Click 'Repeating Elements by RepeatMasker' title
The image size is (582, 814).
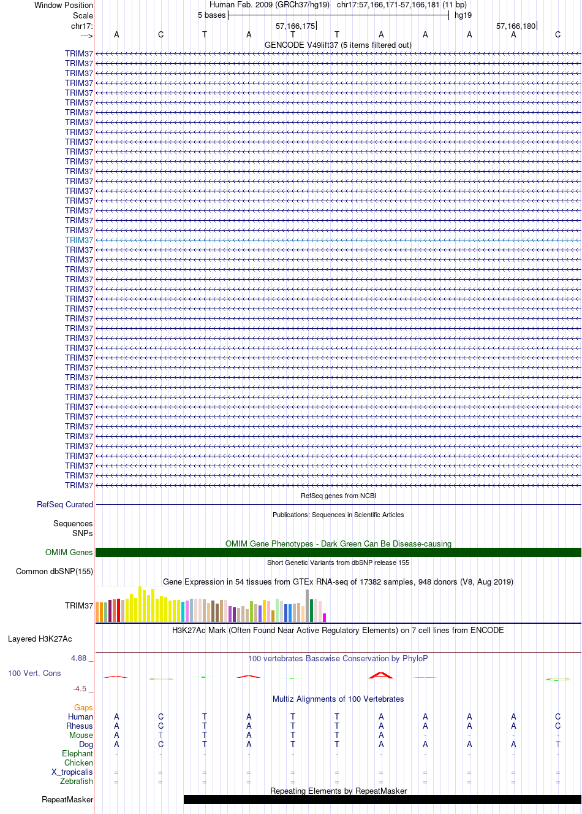(338, 791)
